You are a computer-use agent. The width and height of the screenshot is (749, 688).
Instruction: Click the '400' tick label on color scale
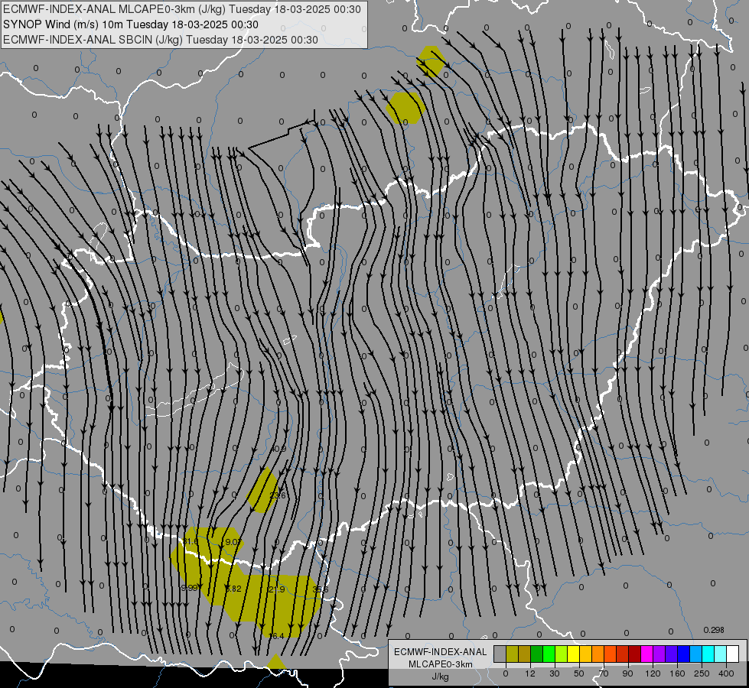click(726, 673)
